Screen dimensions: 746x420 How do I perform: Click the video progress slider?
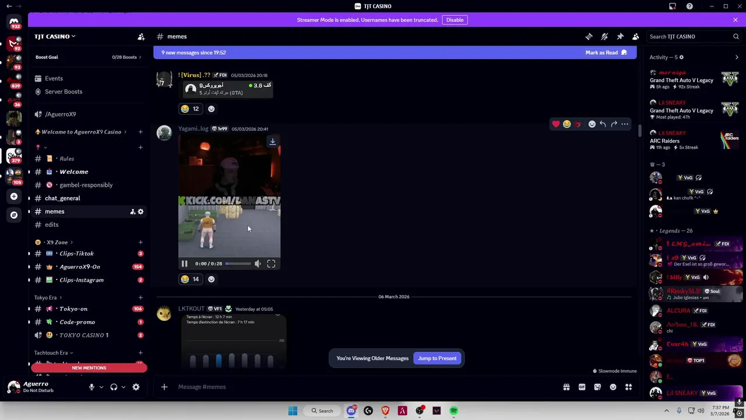click(x=238, y=264)
